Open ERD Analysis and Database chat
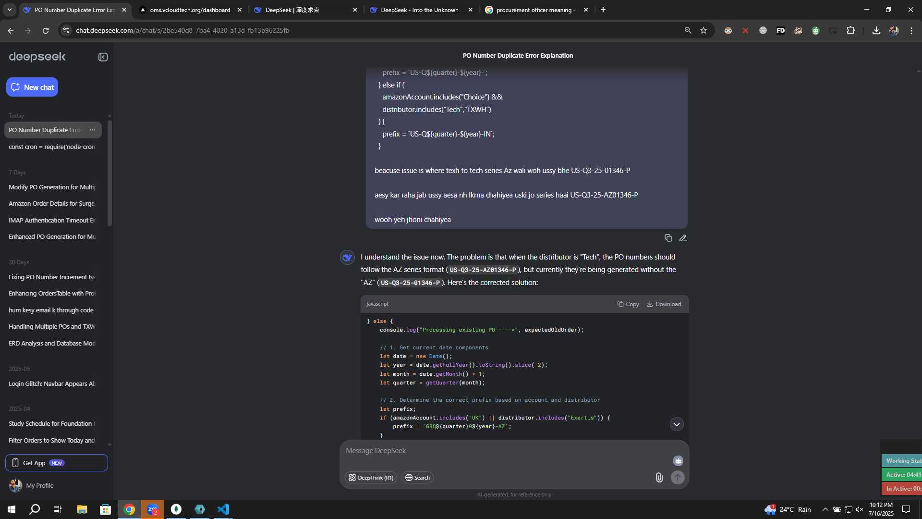The height and width of the screenshot is (519, 922). 53,343
